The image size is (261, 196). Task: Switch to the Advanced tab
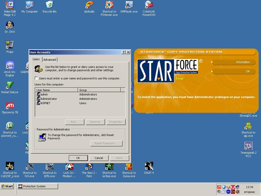pos(50,60)
